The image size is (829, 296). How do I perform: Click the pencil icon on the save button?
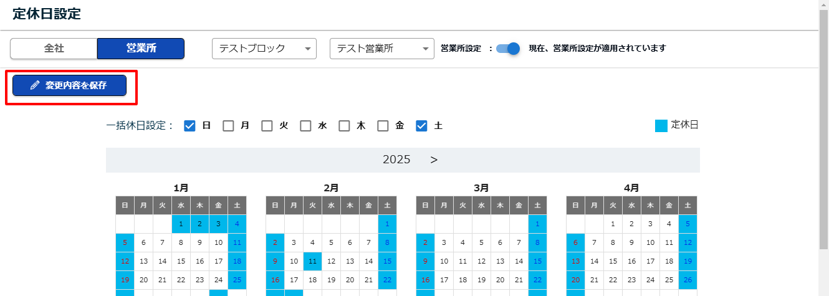(x=35, y=86)
